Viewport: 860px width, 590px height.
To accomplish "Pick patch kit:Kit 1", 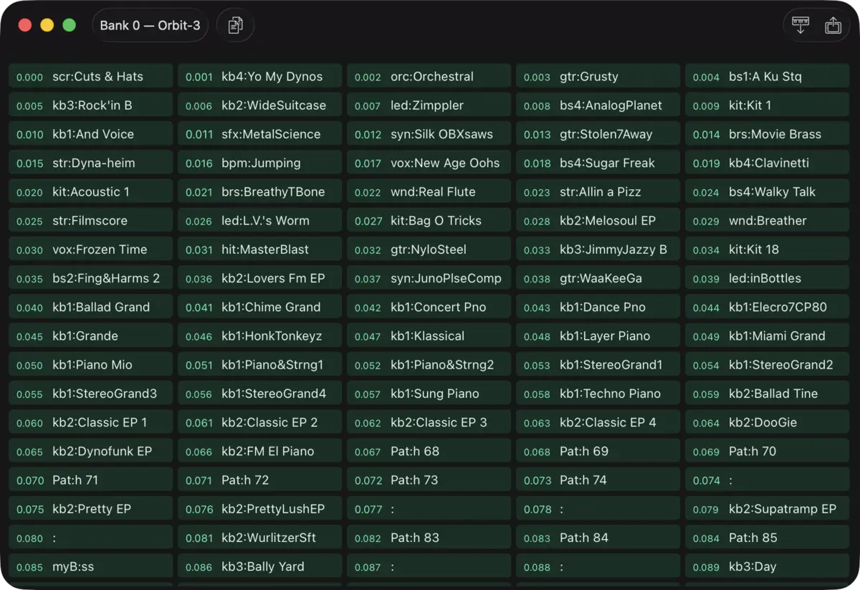I will point(768,105).
